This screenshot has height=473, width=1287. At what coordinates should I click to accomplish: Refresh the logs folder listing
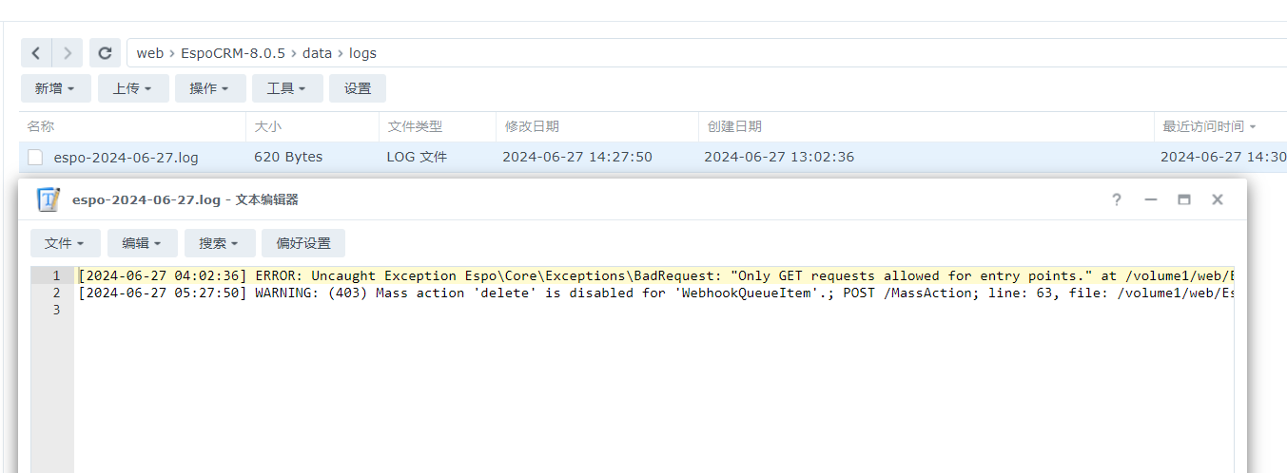pyautogui.click(x=106, y=53)
